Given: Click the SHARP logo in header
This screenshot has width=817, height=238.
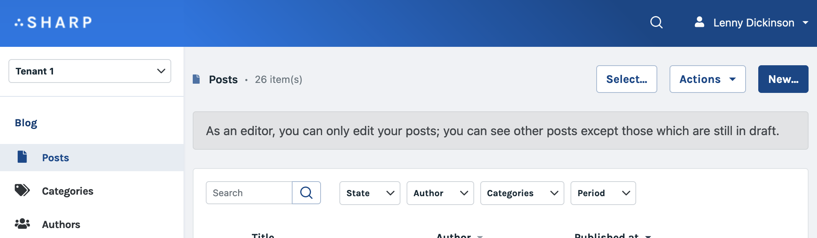Looking at the screenshot, I should tap(53, 23).
